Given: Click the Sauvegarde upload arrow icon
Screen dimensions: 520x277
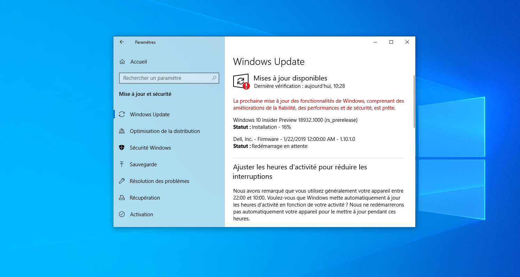Looking at the screenshot, I should tap(122, 164).
